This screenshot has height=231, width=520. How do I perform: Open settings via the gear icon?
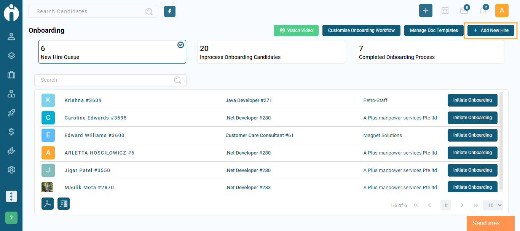[11, 170]
